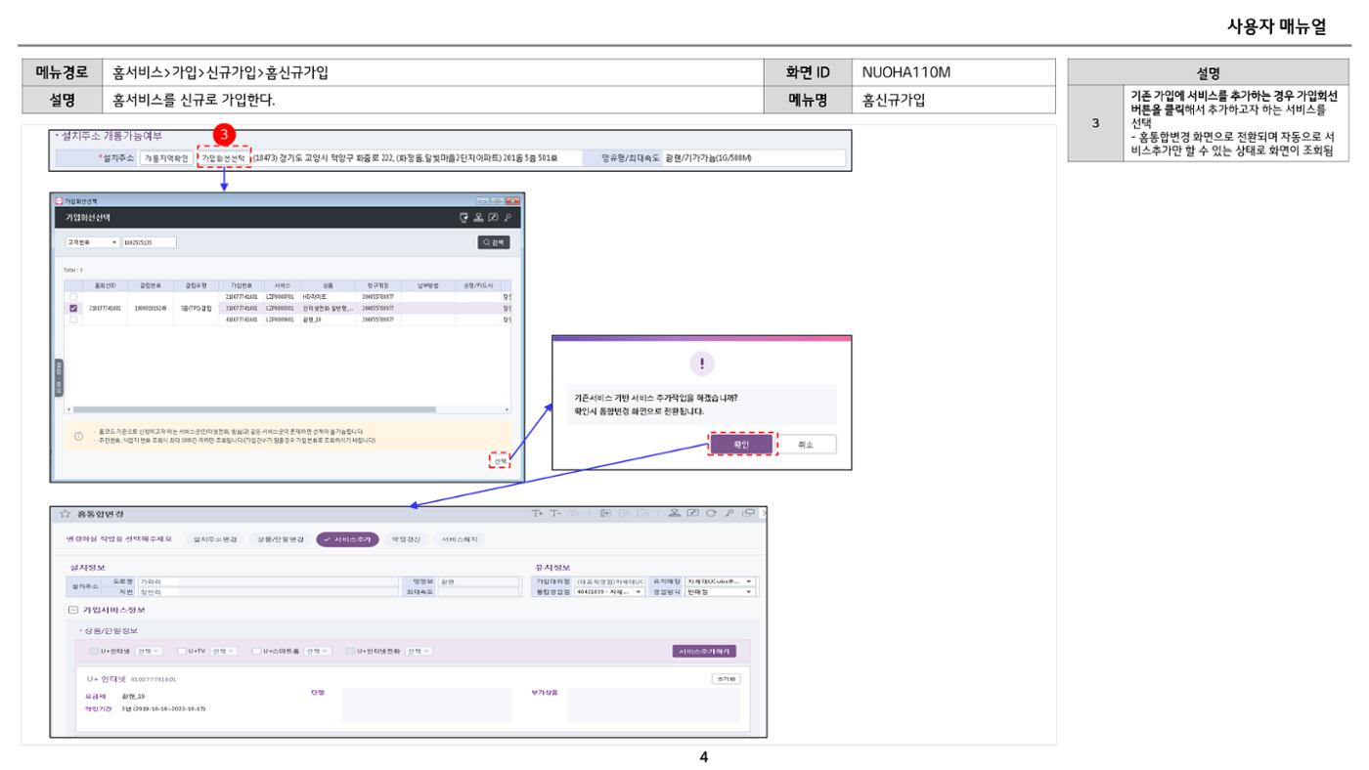Check the first row checkbox for HD라이트
The image size is (1369, 770).
pos(73,296)
